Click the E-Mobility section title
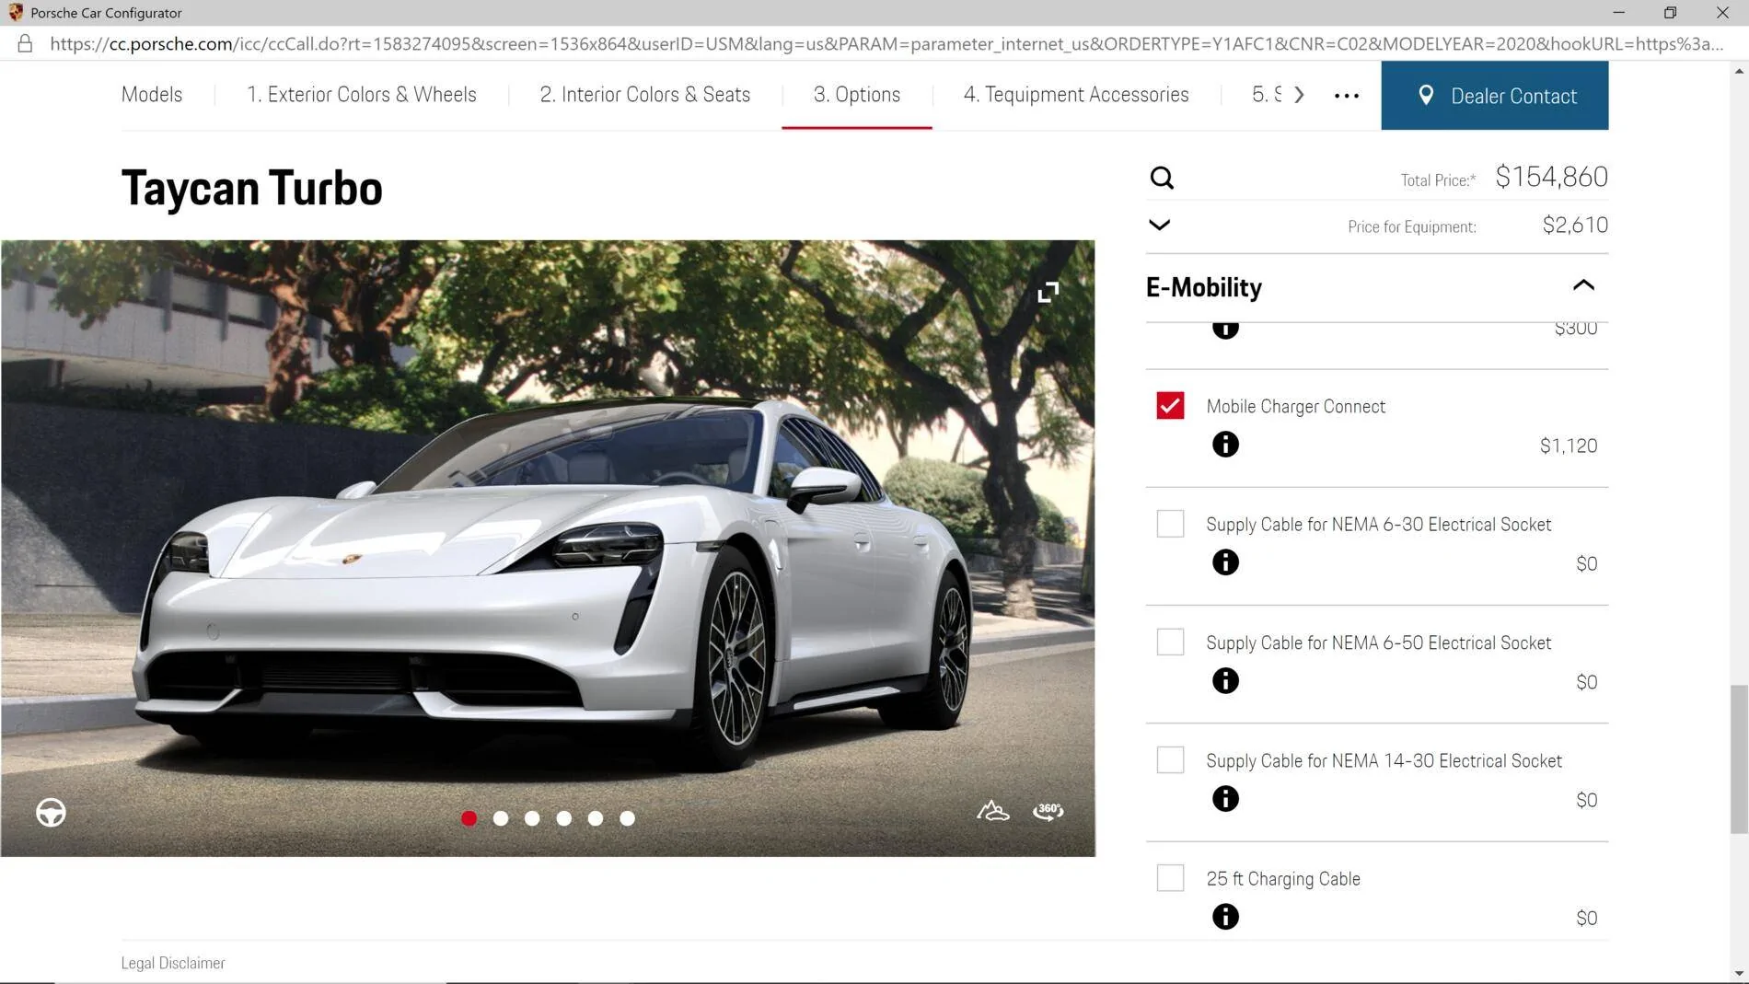This screenshot has height=984, width=1749. click(1204, 287)
